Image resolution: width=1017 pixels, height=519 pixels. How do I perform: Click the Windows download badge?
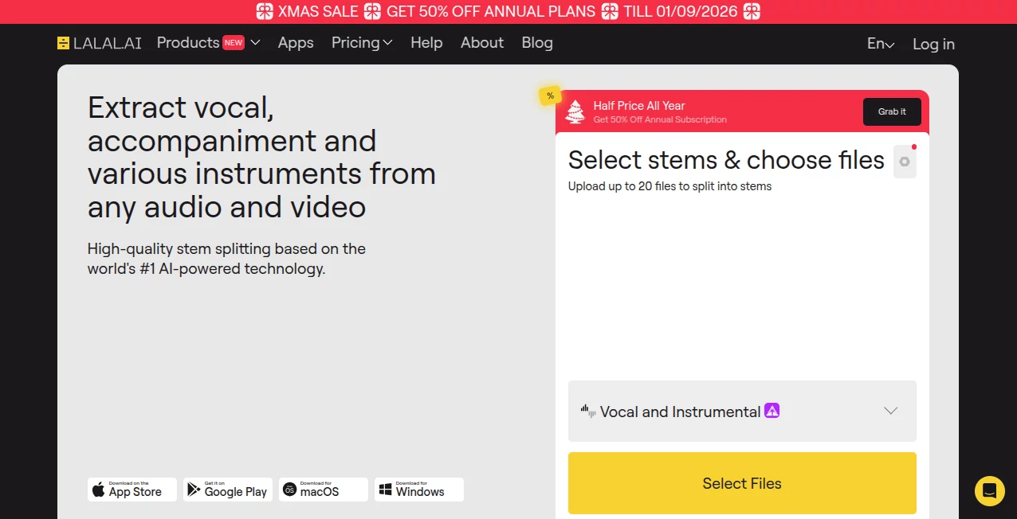click(x=418, y=490)
